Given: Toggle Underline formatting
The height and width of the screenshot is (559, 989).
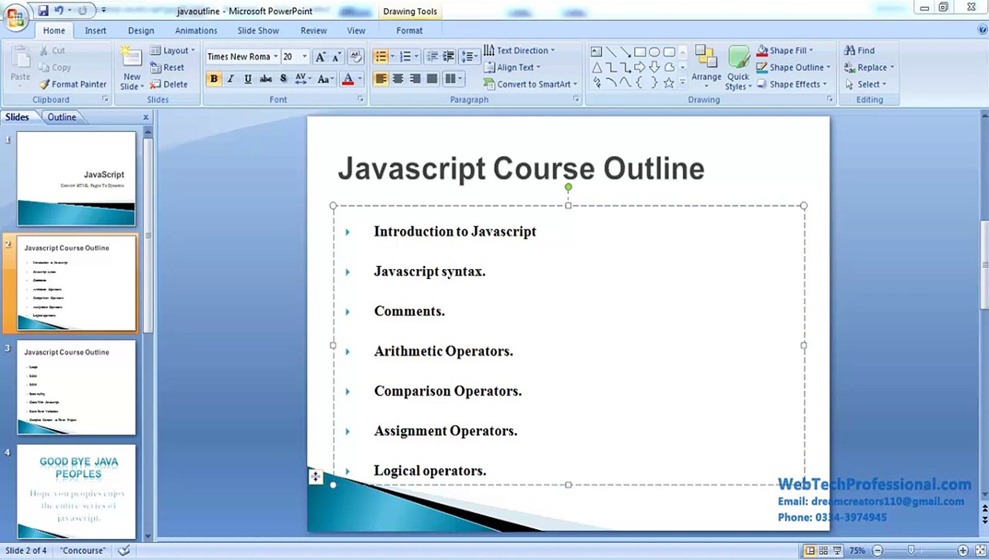Looking at the screenshot, I should (x=248, y=79).
